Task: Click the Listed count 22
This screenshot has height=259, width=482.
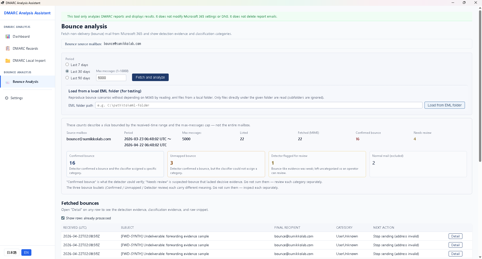Action: pyautogui.click(x=242, y=139)
